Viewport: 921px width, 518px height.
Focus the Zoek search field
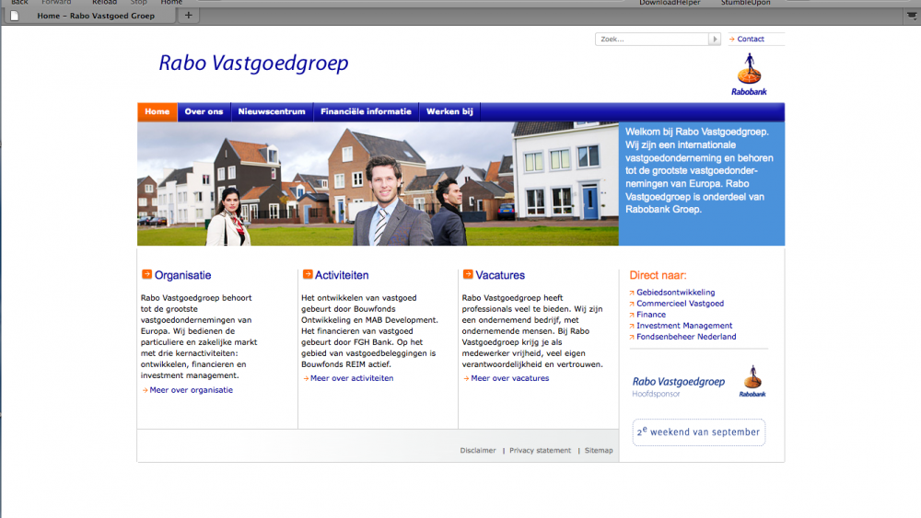click(652, 40)
